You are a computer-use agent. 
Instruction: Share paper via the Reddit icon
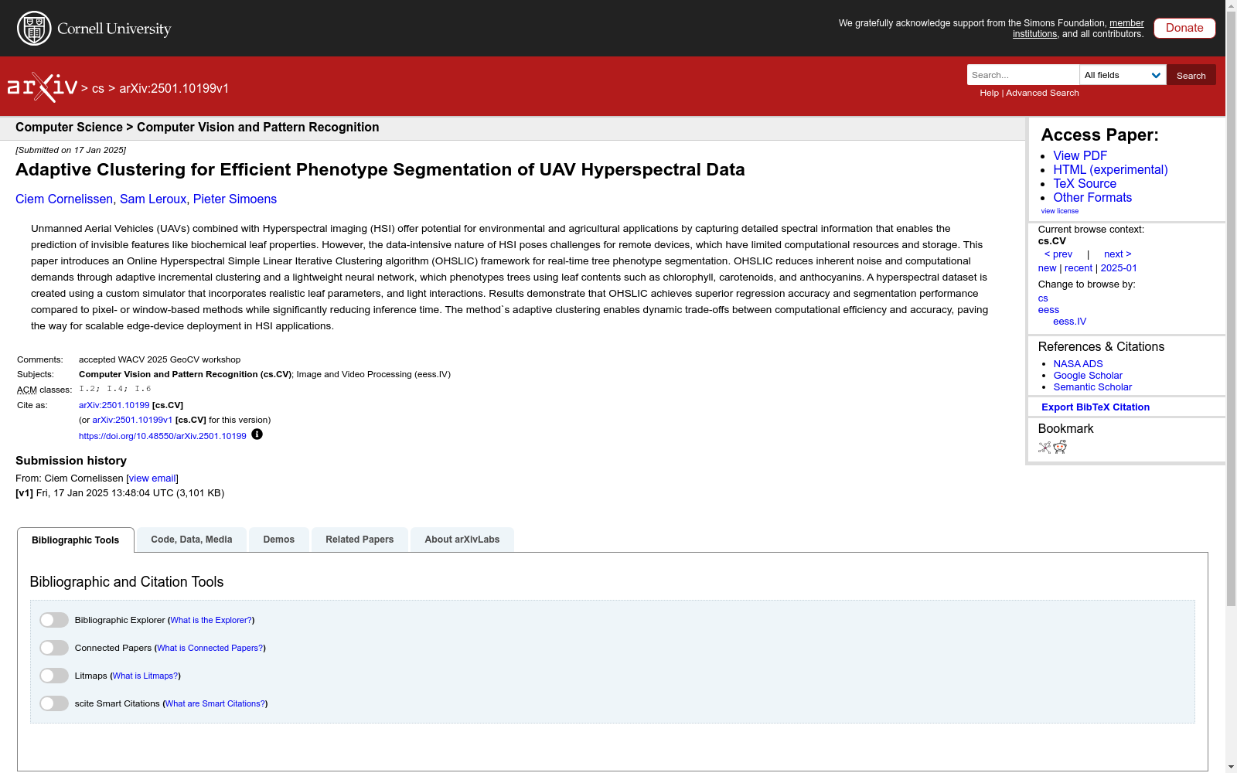[x=1060, y=448]
